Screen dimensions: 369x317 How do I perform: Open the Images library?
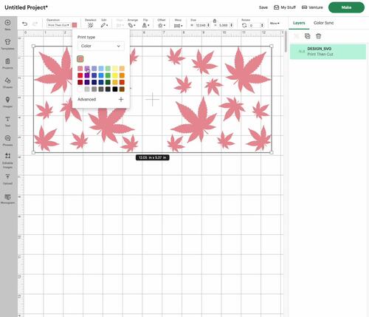7,102
